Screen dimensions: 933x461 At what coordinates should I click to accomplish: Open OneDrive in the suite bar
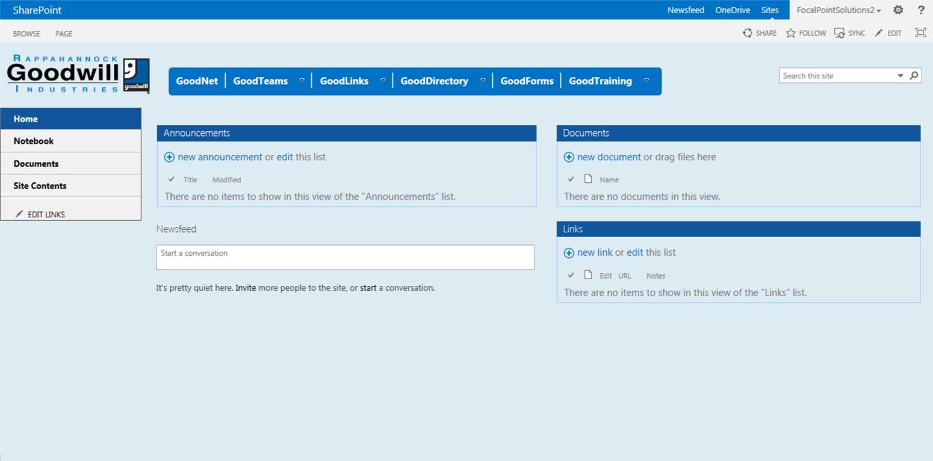click(x=733, y=10)
